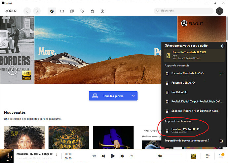Open the user profile avatar F
This screenshot has height=163, width=228.
tap(219, 11)
